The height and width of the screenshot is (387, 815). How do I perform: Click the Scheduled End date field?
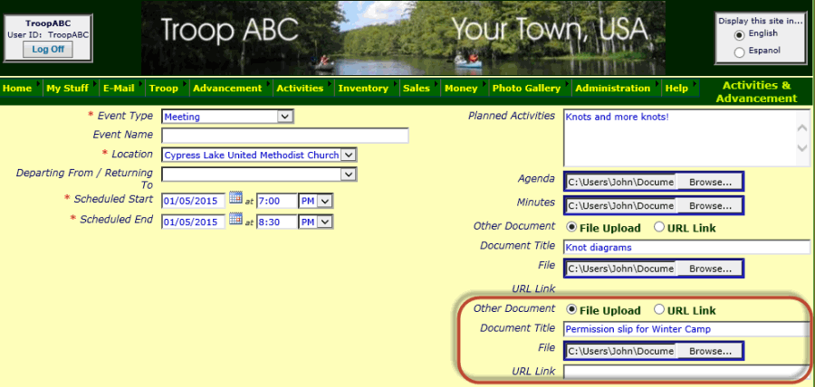[x=194, y=222]
